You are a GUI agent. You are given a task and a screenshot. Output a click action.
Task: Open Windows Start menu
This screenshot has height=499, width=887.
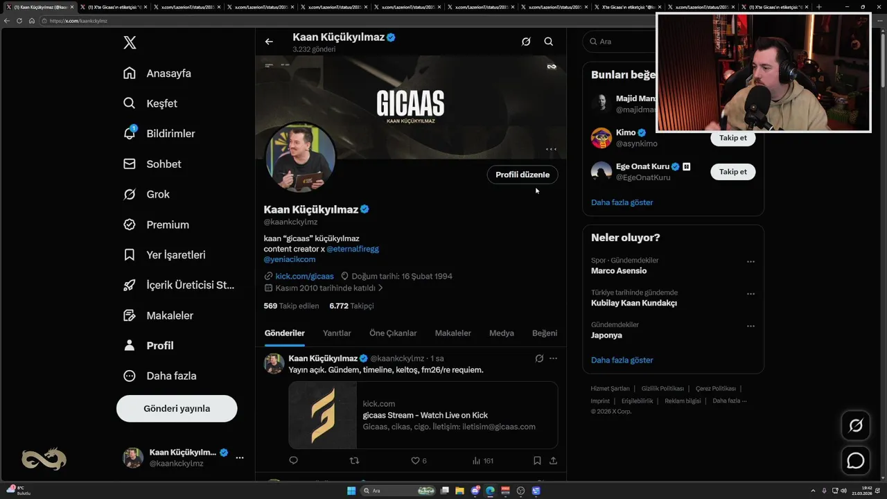click(x=351, y=491)
